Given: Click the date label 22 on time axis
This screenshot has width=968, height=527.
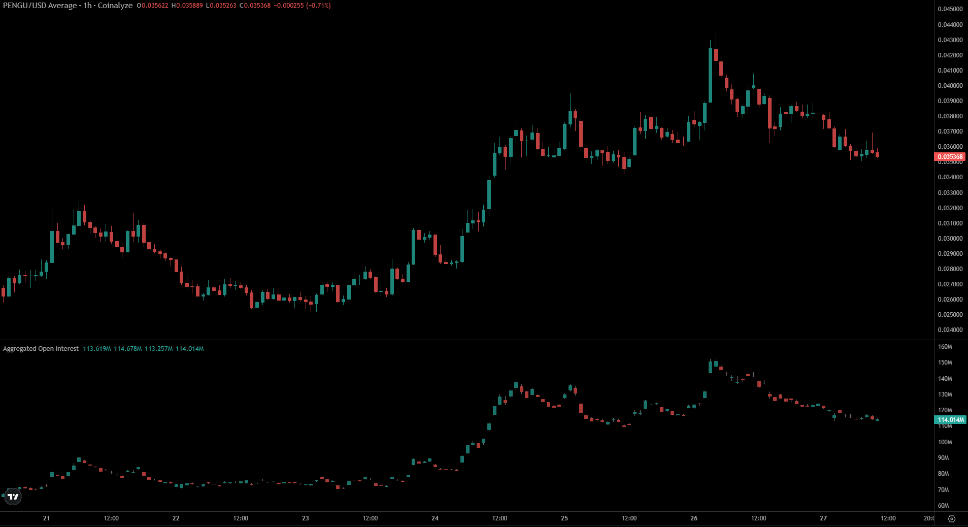Looking at the screenshot, I should click(176, 518).
